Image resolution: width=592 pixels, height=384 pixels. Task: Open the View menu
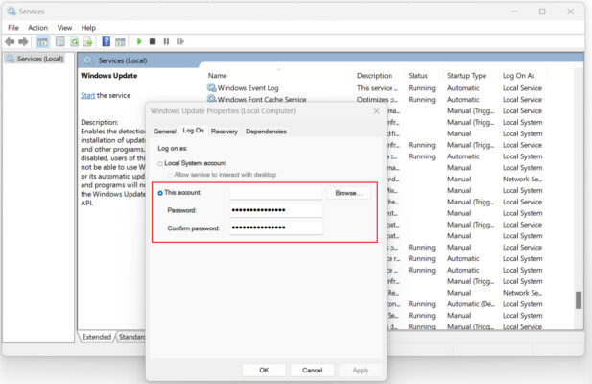64,28
